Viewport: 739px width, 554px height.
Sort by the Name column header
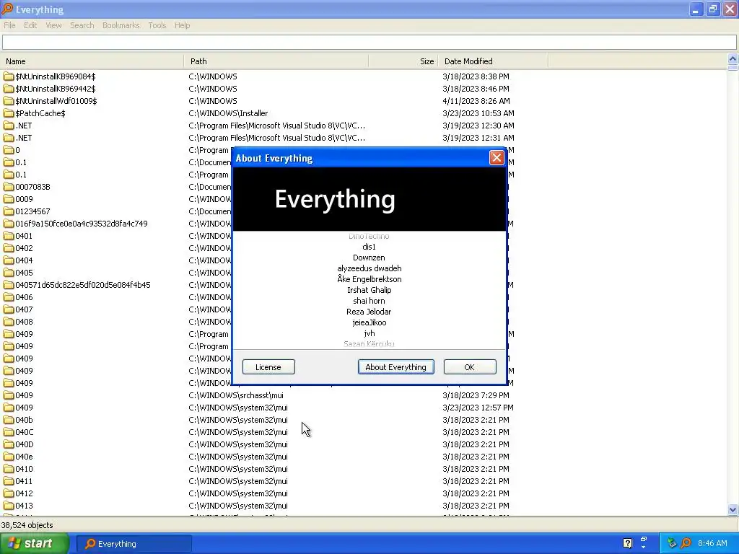92,61
